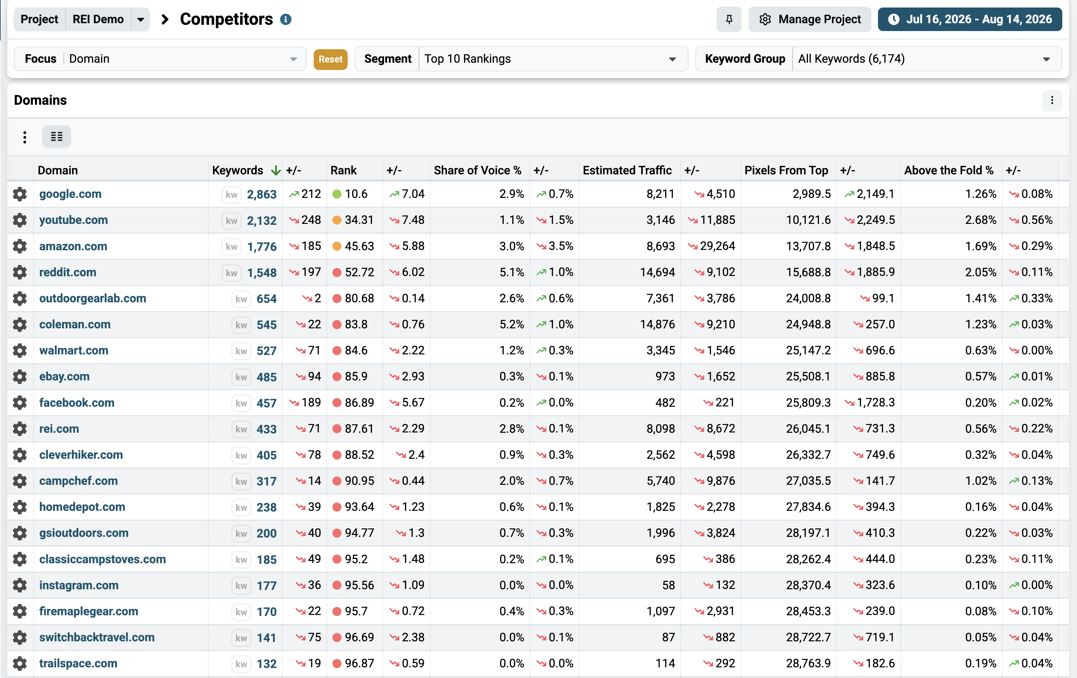Click the 1,776 keywords count for amazon.com

point(262,246)
